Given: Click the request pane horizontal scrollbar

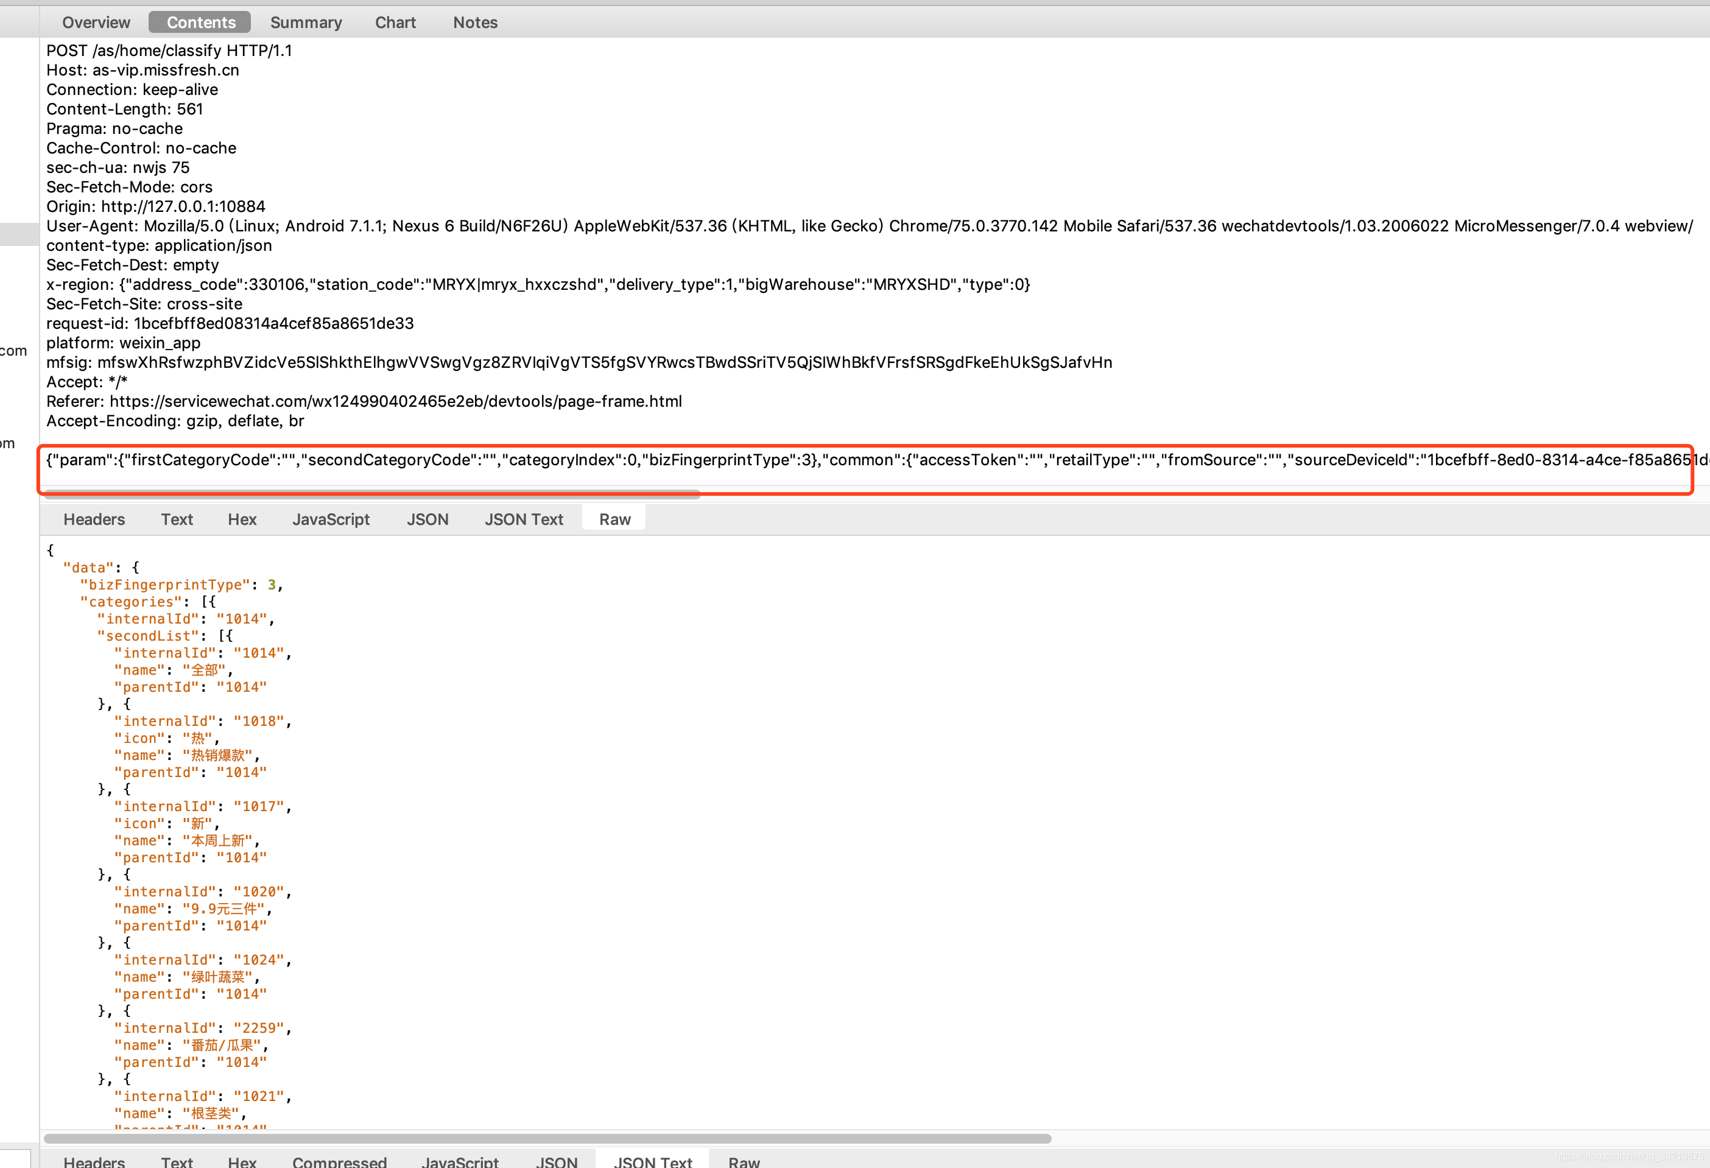Looking at the screenshot, I should coord(372,494).
